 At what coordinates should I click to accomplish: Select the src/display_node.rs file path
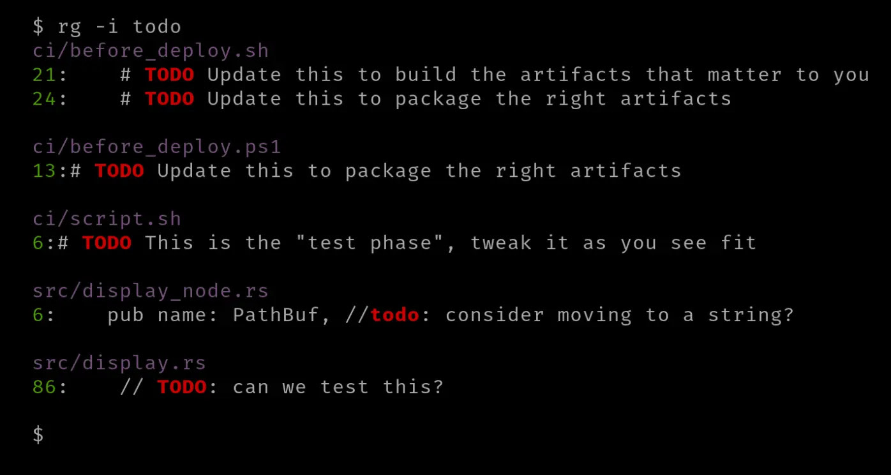click(151, 291)
